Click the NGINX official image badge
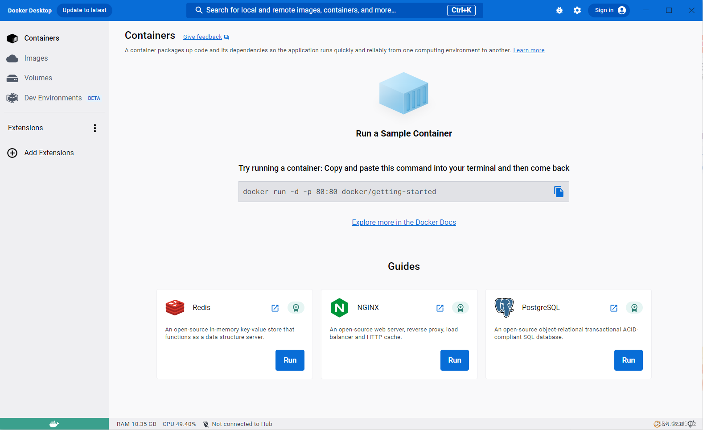Image resolution: width=703 pixels, height=430 pixels. point(460,308)
